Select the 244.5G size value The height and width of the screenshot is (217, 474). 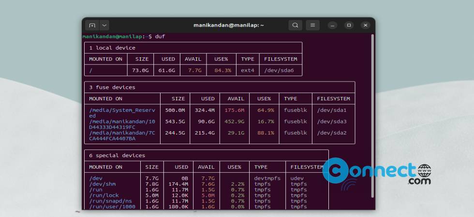(x=175, y=133)
